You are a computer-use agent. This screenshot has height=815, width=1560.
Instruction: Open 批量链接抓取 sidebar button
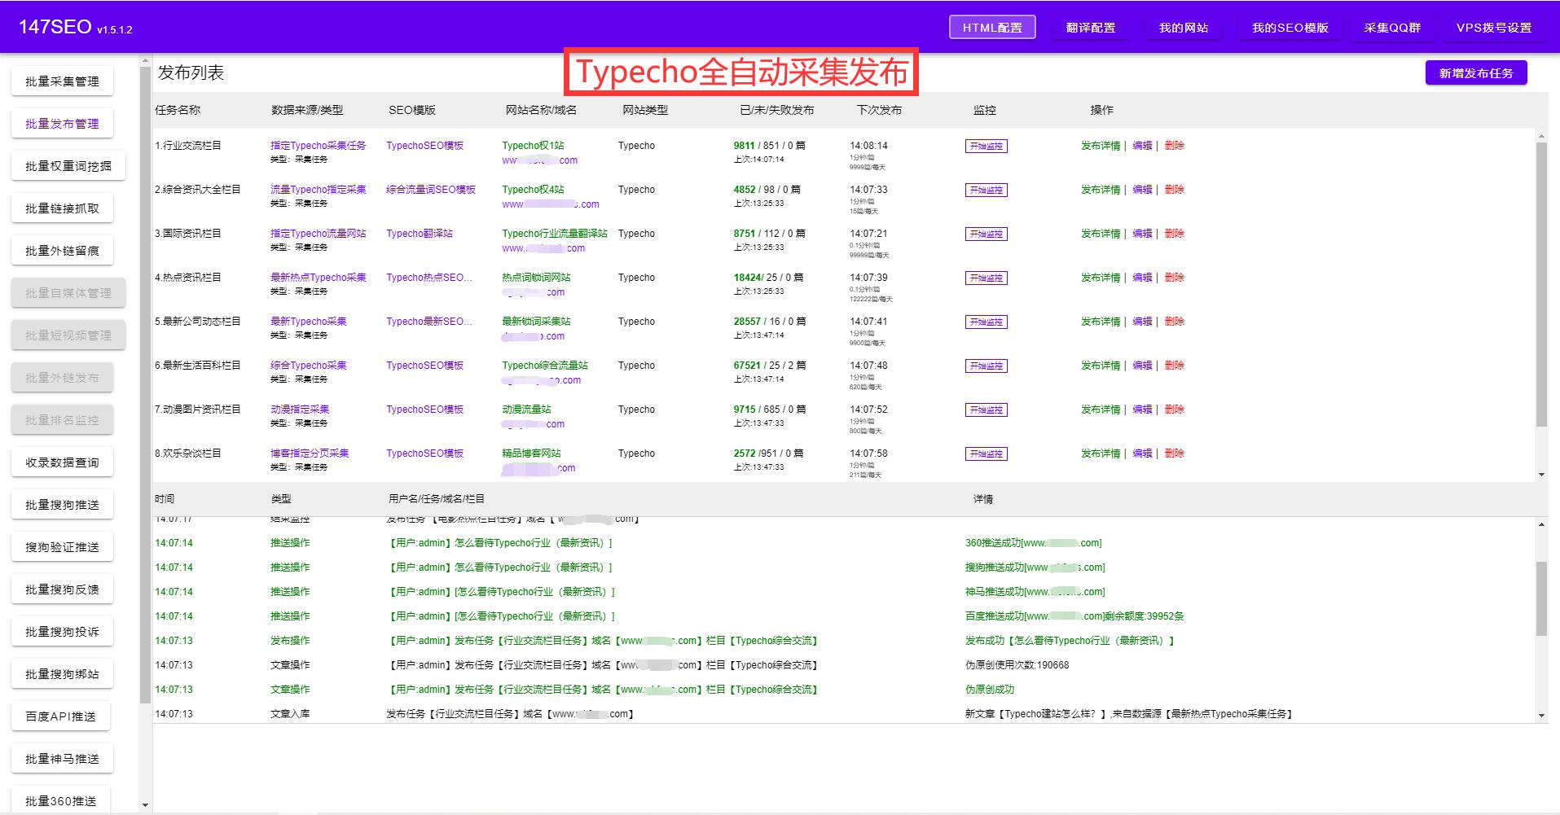[62, 208]
